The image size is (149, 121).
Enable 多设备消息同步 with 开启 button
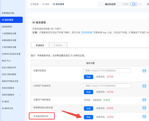click(88, 117)
